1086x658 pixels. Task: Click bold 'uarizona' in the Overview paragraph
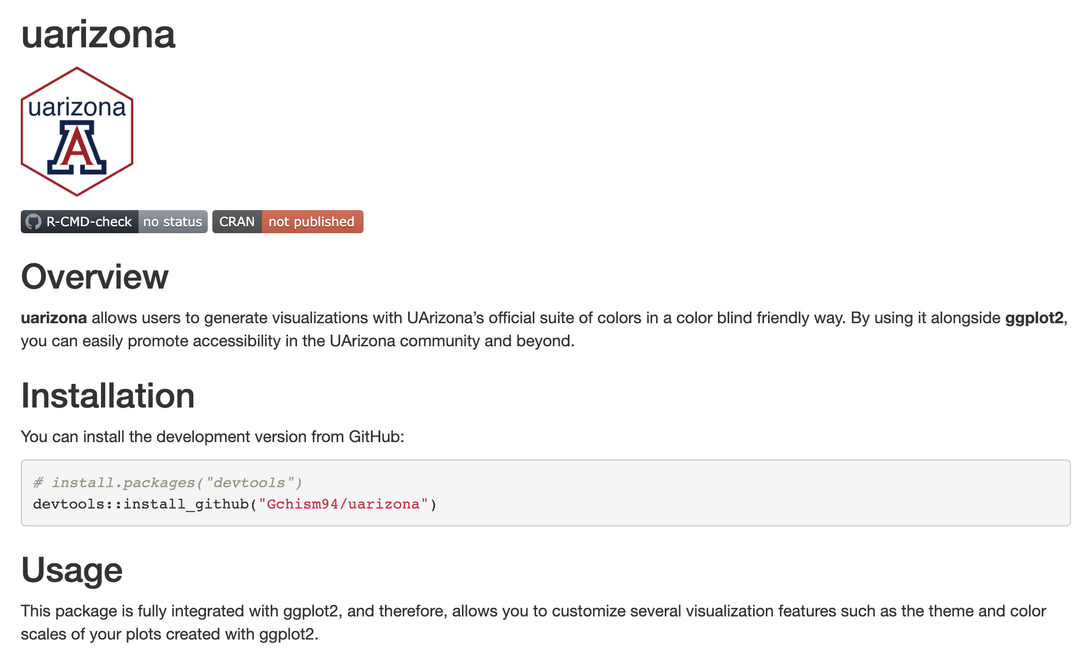54,318
